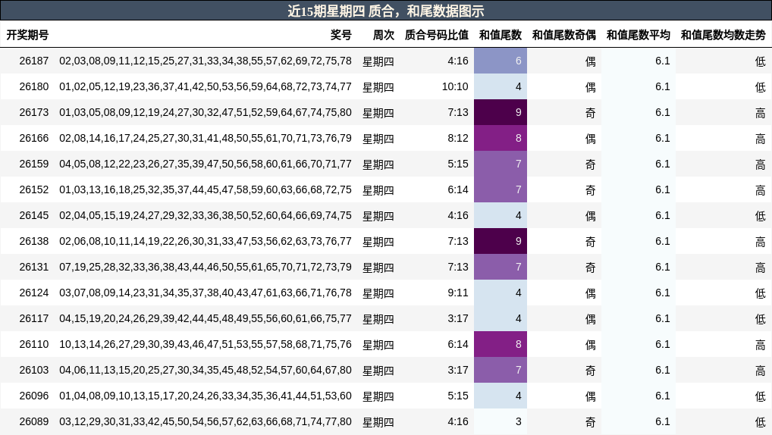Click the trend 高 in row 26103
Image resolution: width=772 pixels, height=435 pixels.
point(760,371)
